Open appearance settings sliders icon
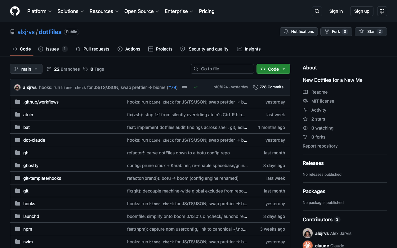 pyautogui.click(x=382, y=11)
